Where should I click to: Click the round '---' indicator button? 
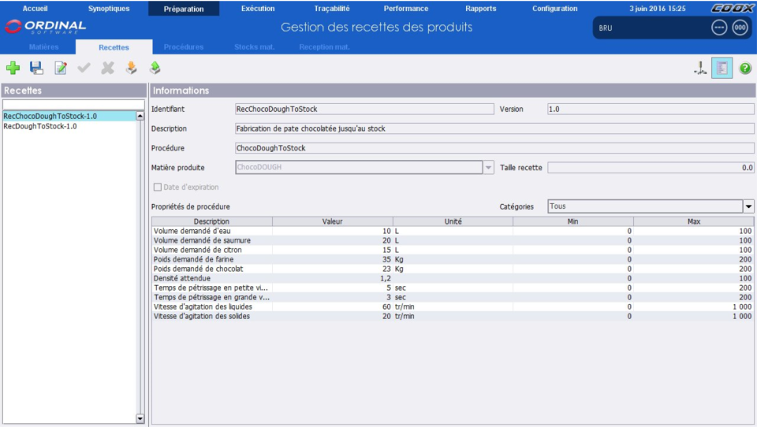pyautogui.click(x=719, y=28)
